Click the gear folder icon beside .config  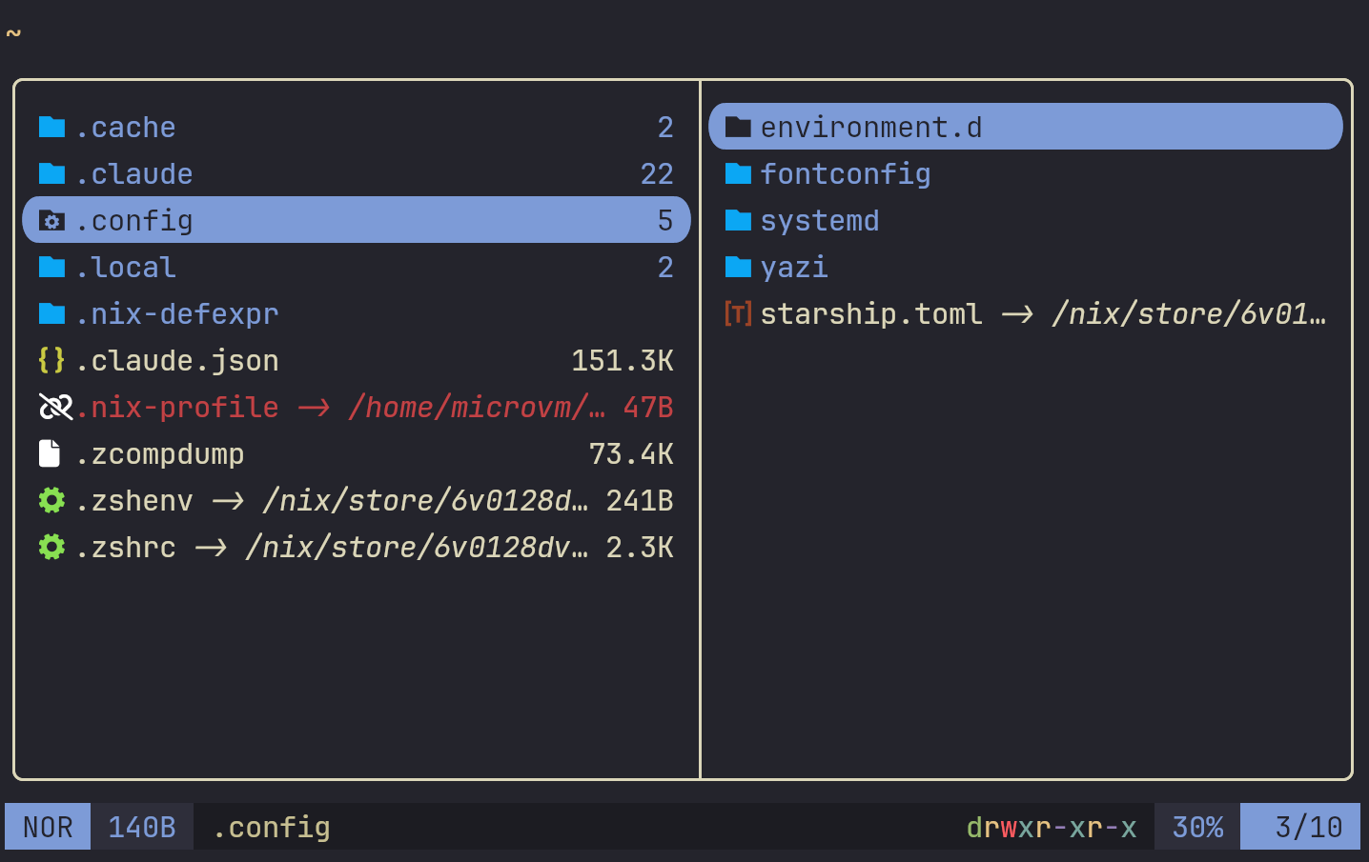coord(51,220)
